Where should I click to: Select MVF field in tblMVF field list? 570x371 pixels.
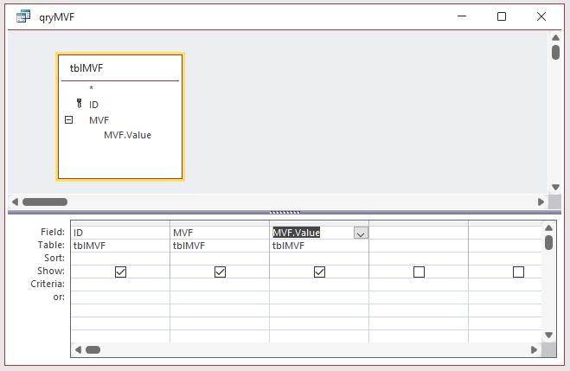[x=99, y=120]
